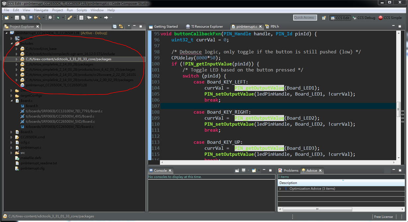Open the File menu
408x222 pixels.
coord(6,10)
